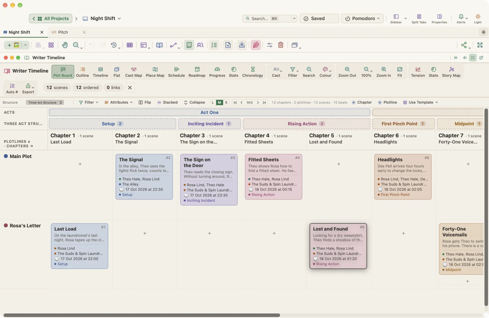This screenshot has height=318, width=489.
Task: Click the Zoom Out magnifier
Action: [x=347, y=72]
